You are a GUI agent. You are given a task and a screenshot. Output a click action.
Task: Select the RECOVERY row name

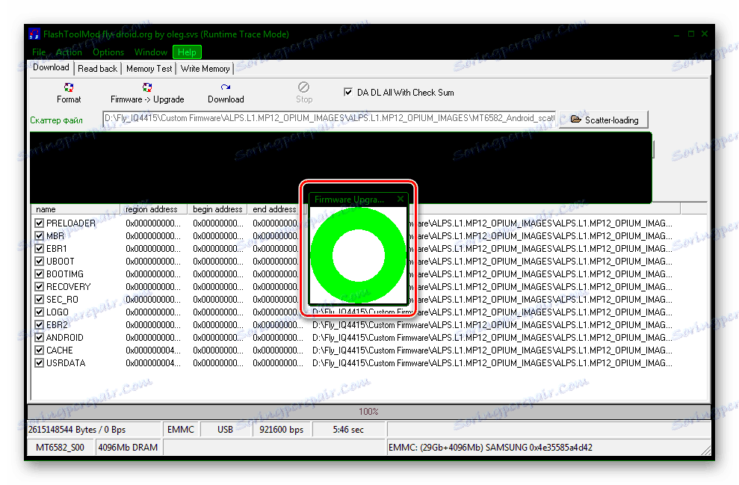(68, 286)
